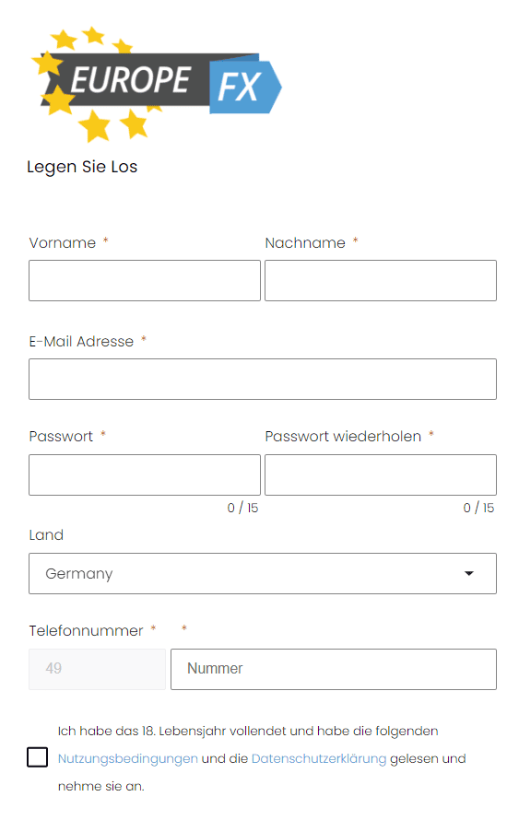Click the 49 country code box
The image size is (507, 820).
pyautogui.click(x=98, y=670)
